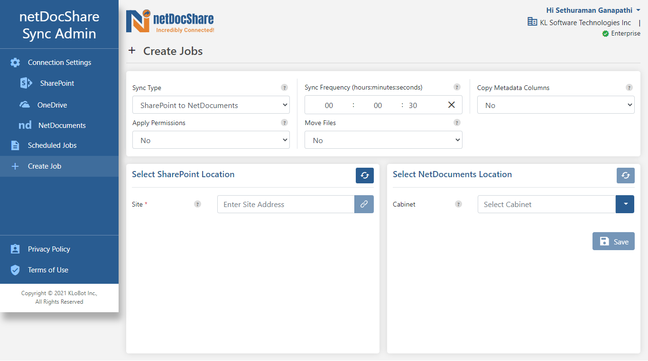Click the 'Select SharePoint Location' heading

pos(183,174)
